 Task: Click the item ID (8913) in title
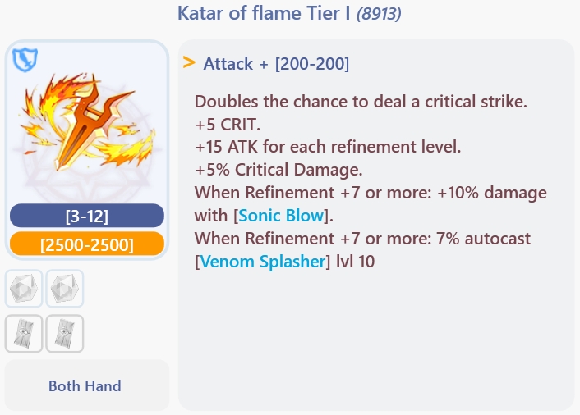379,14
